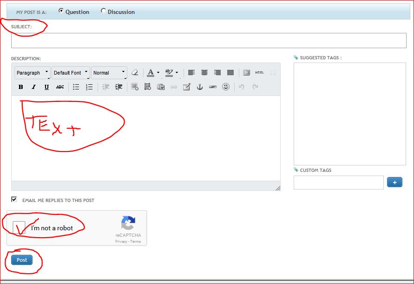Open the Normal font size dropdown

pos(109,73)
